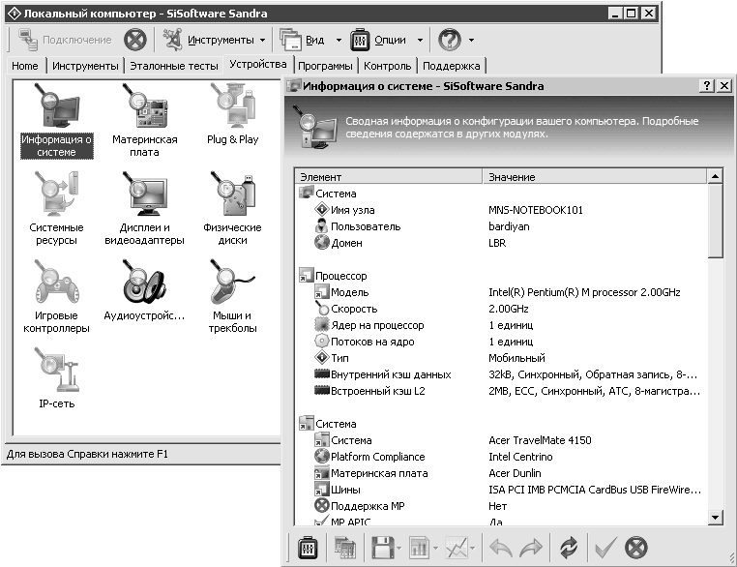Click the scrollbar down arrow in info list
Screen dimensions: 737x567
coord(715,519)
